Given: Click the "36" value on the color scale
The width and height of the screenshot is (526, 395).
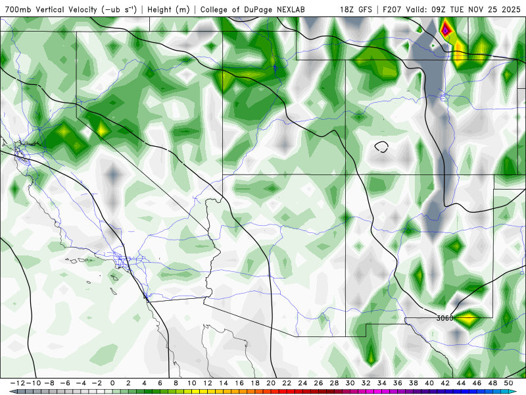Looking at the screenshot, I should tap(398, 383).
